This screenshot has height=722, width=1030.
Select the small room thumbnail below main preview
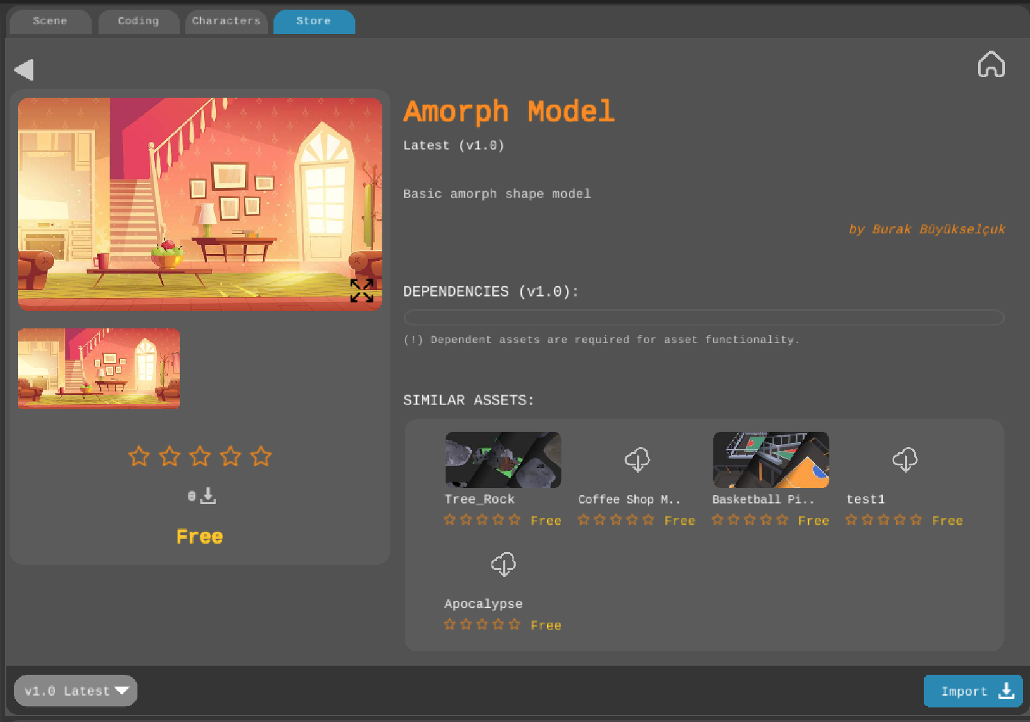[x=99, y=369]
